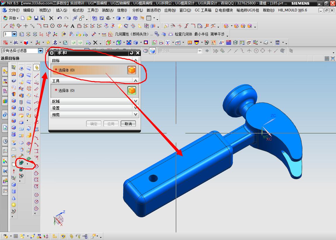Expand the 区域 section
336x240 pixels.
coord(135,101)
